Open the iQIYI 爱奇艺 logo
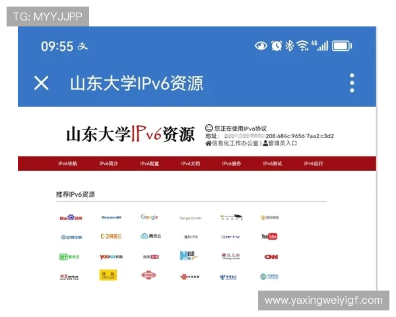This screenshot has width=396, height=317. 69,257
